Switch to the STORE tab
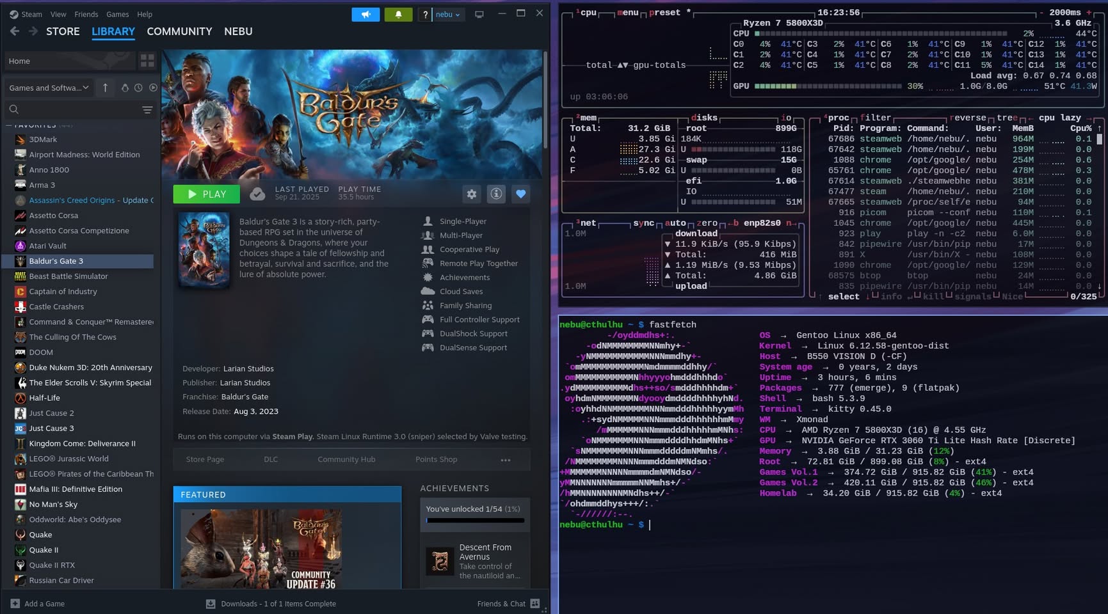Image resolution: width=1108 pixels, height=614 pixels. pos(63,31)
